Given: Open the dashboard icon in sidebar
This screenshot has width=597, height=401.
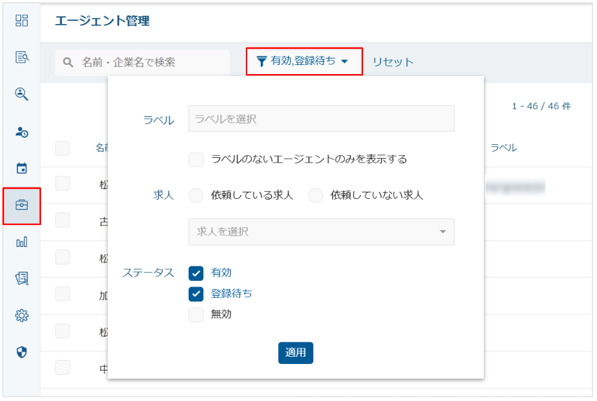Looking at the screenshot, I should 21,20.
